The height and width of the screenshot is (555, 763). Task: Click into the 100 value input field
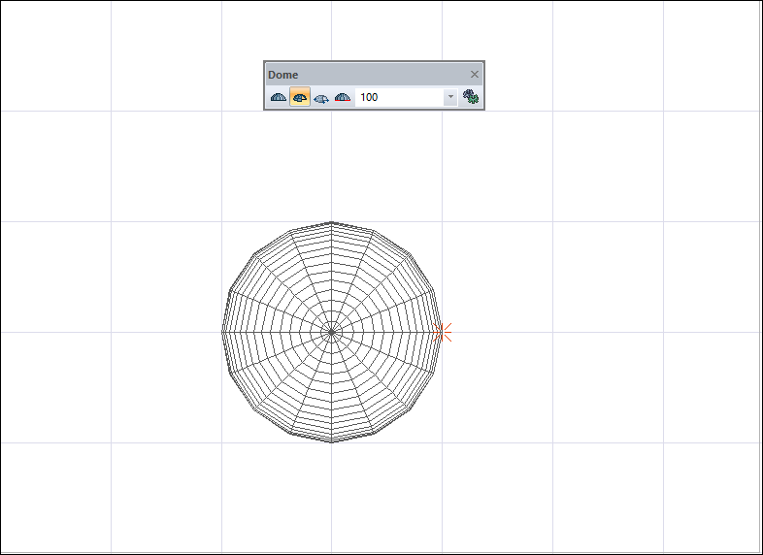pos(398,98)
